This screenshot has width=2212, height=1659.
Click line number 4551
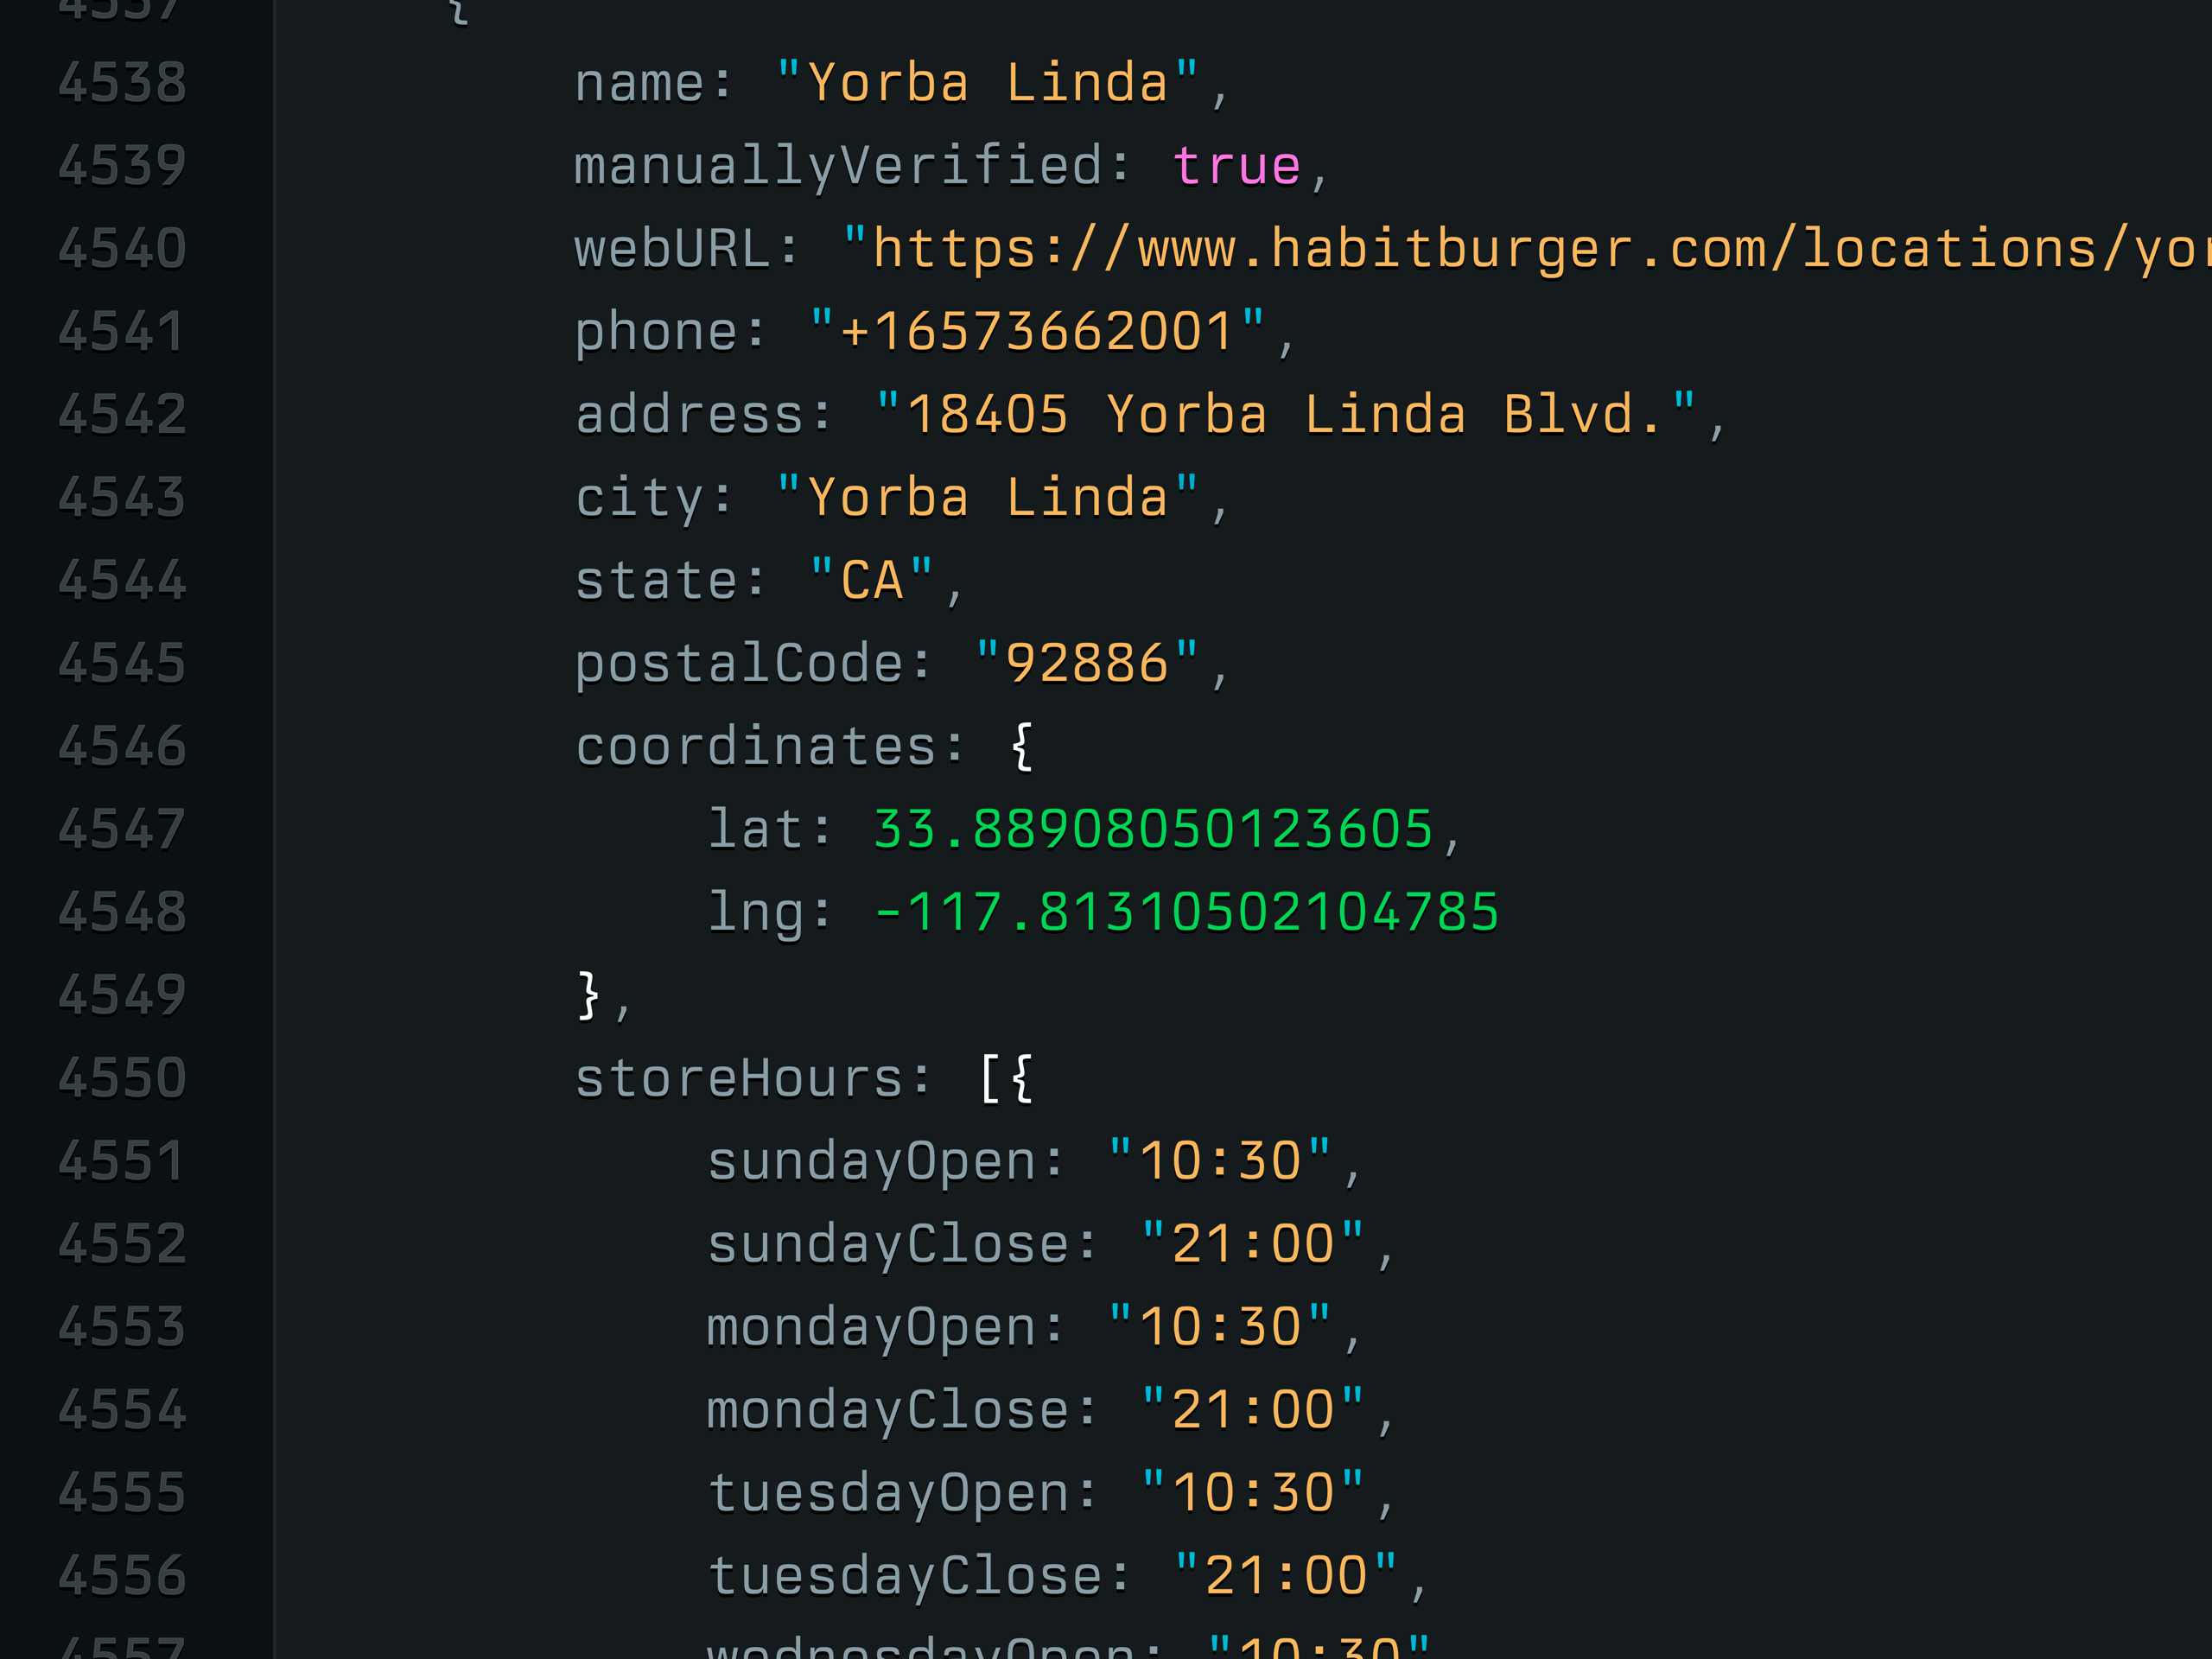pyautogui.click(x=122, y=1162)
